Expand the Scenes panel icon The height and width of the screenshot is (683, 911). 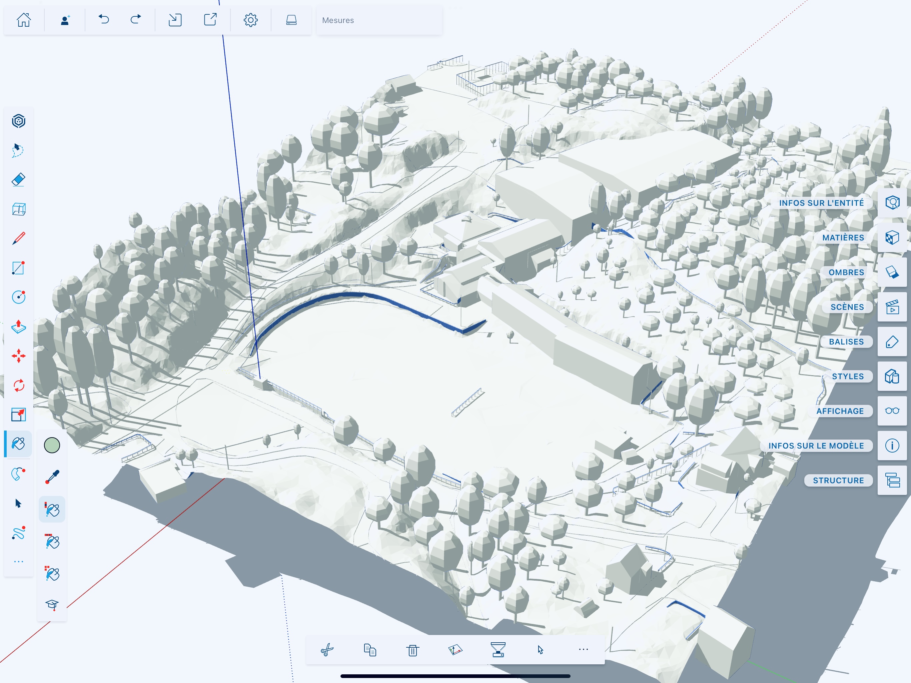pos(892,307)
